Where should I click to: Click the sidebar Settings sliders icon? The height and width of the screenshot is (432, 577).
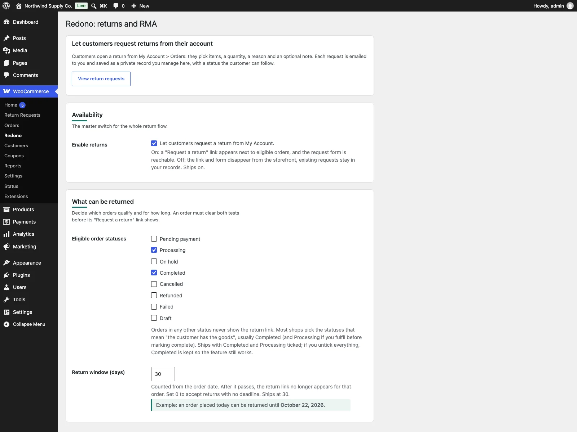(x=6, y=312)
